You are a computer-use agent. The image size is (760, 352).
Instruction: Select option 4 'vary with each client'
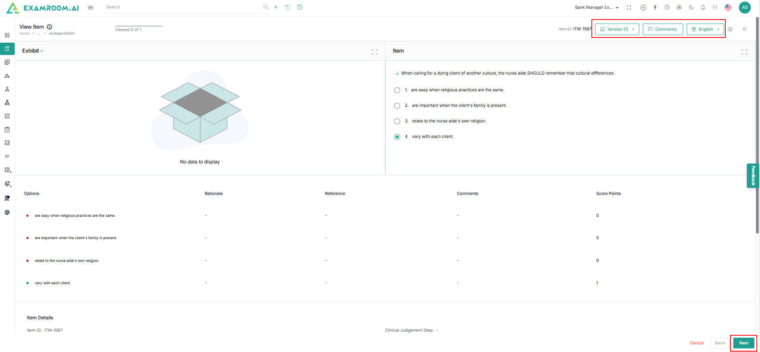click(397, 137)
